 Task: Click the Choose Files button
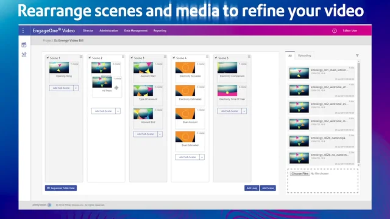[300, 173]
